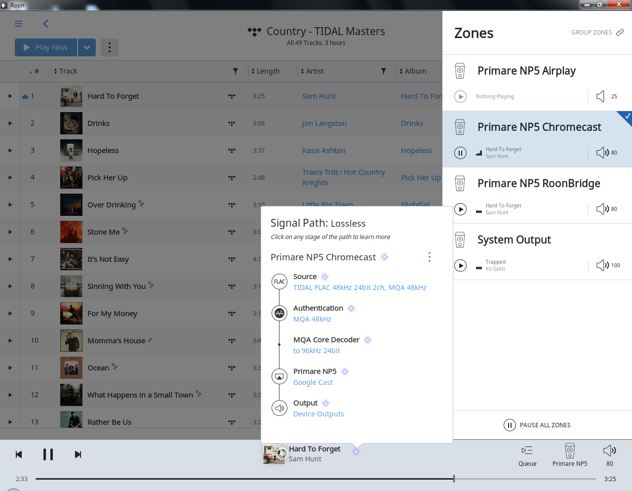Play the System Output zone
The image size is (632, 491).
(460, 266)
